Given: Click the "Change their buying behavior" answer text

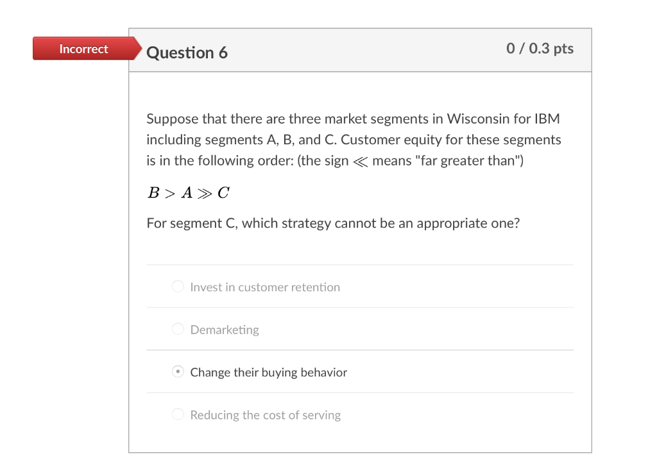Looking at the screenshot, I should (x=268, y=373).
